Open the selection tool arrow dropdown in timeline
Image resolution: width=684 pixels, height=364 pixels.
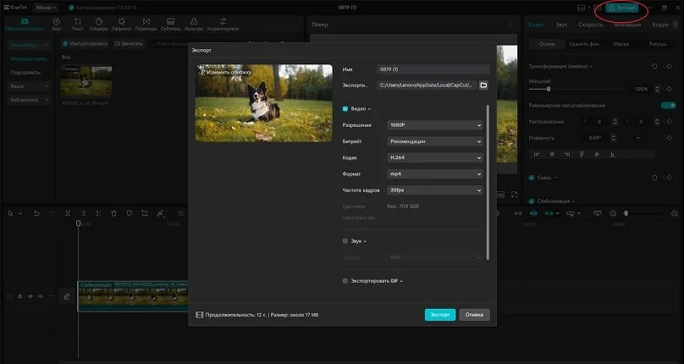pyautogui.click(x=20, y=213)
